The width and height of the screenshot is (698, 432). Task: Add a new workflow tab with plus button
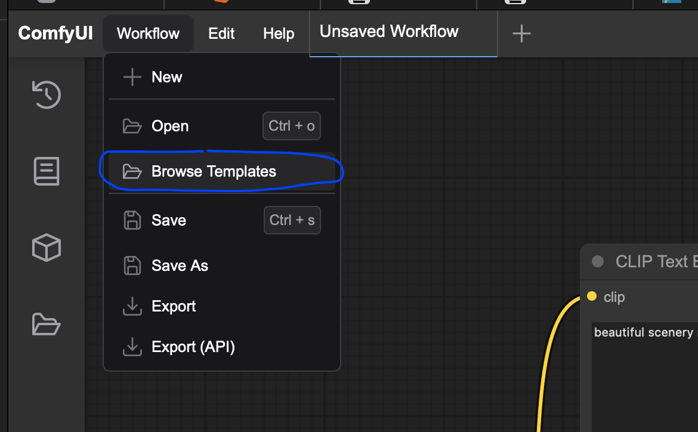(x=521, y=33)
